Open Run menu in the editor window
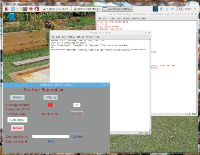 119,18
